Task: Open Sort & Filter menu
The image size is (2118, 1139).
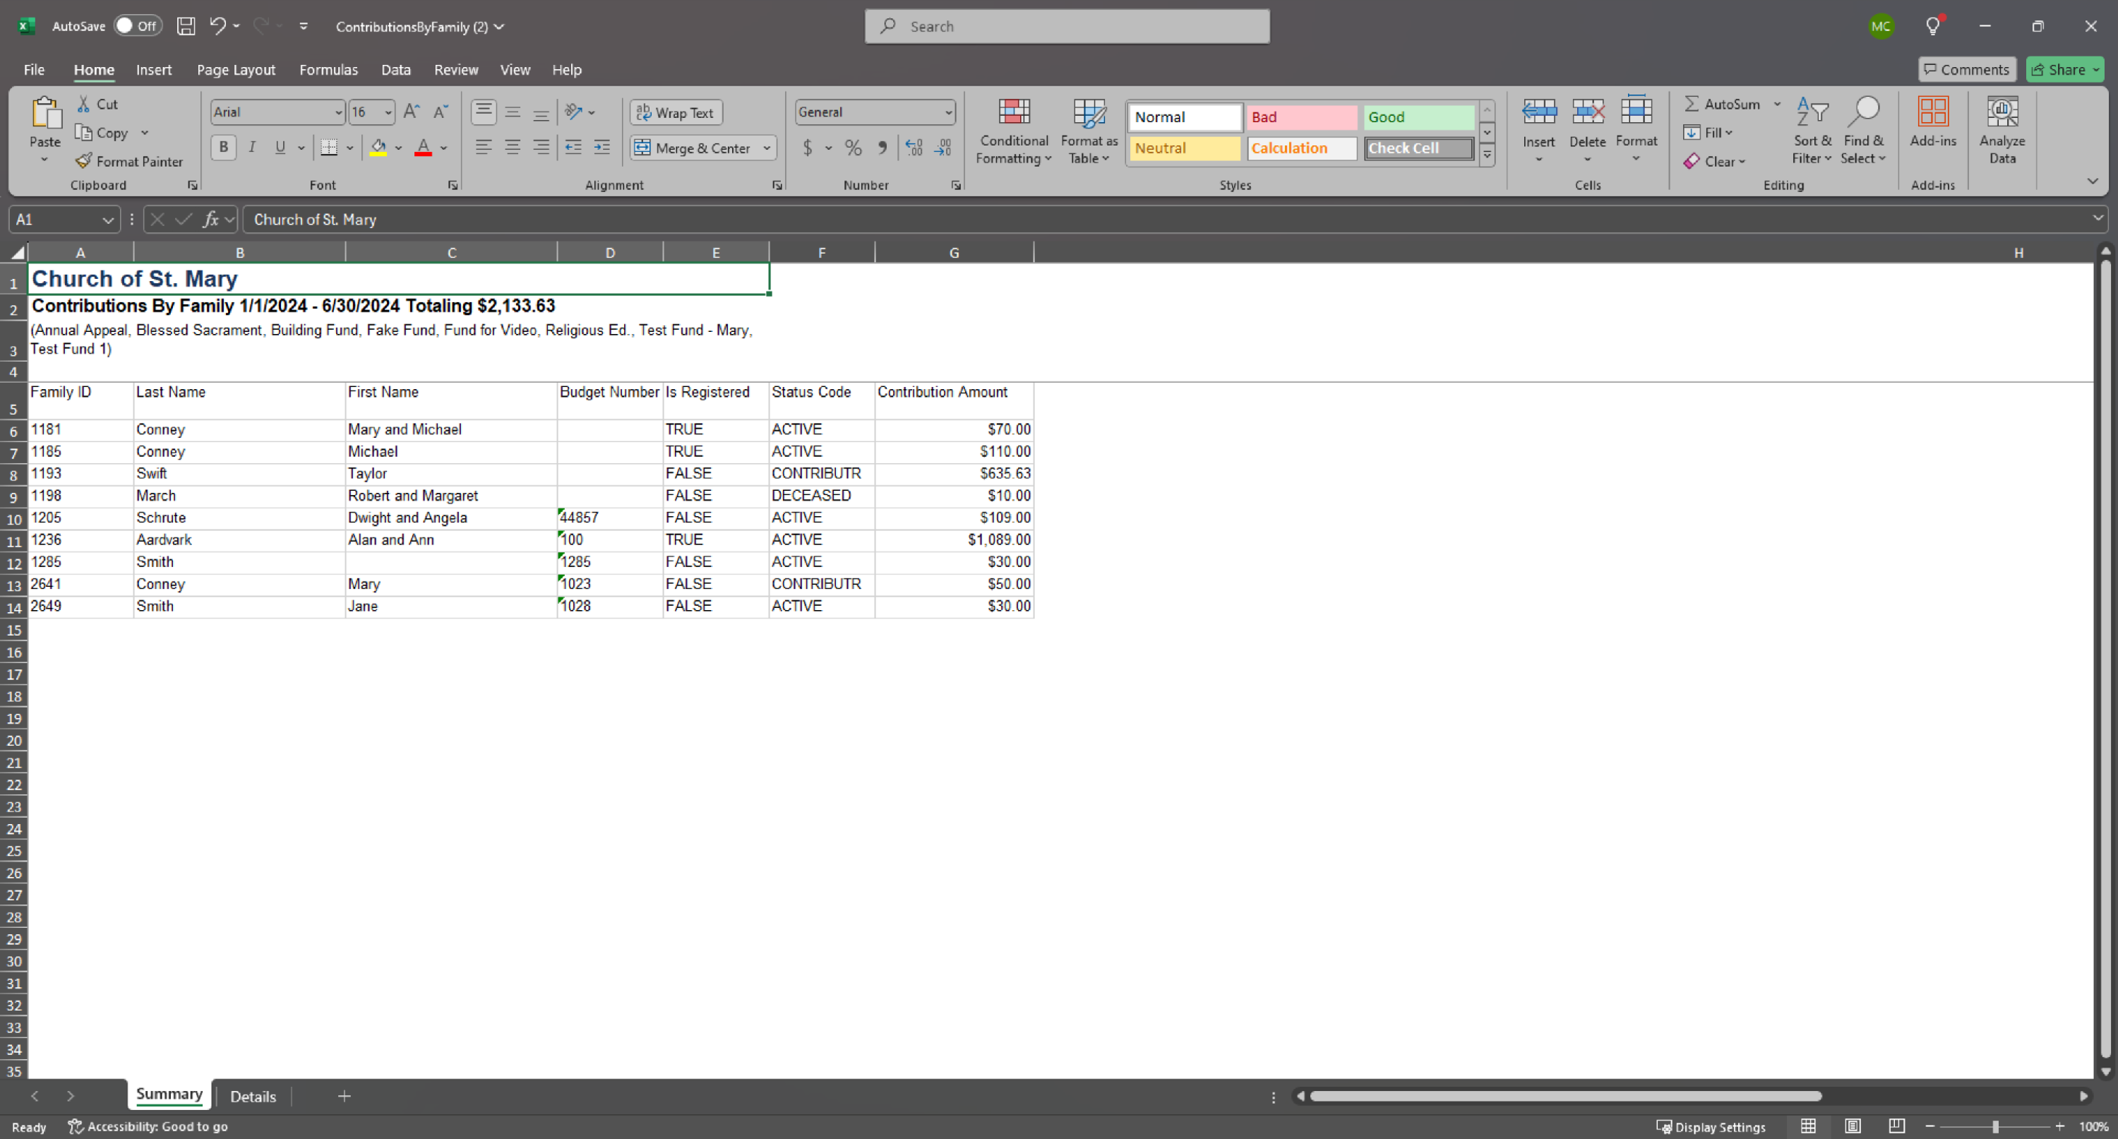Action: coord(1812,131)
